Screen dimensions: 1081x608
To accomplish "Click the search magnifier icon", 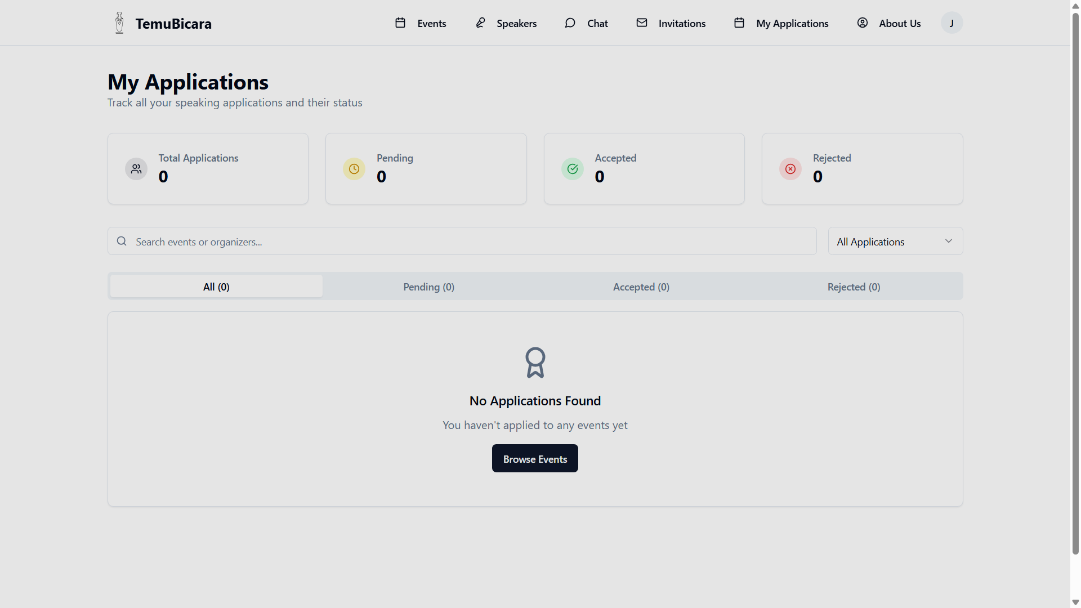I will [122, 242].
